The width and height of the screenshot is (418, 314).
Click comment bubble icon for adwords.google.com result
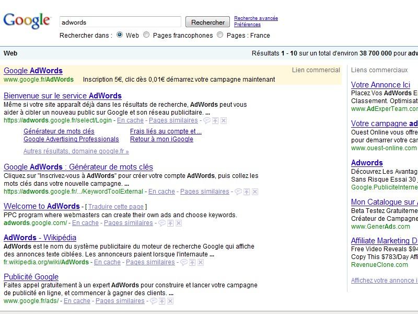tap(162, 223)
